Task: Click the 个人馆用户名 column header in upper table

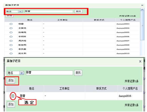Action: [128, 20]
